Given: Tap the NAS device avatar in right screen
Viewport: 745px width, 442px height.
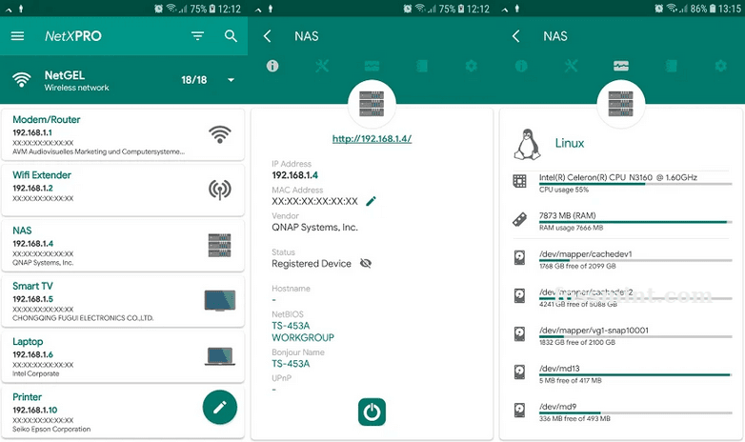Looking at the screenshot, I should click(x=621, y=104).
